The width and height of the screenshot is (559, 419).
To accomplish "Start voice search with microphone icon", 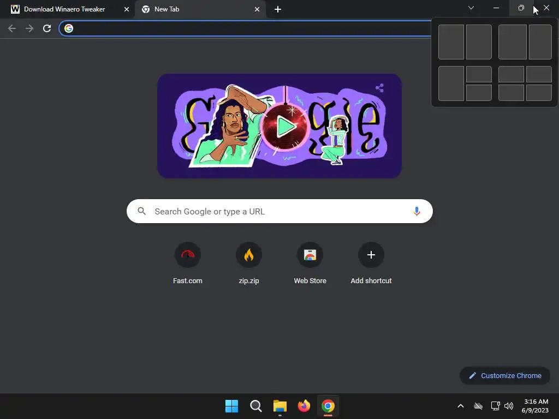I will tap(417, 211).
